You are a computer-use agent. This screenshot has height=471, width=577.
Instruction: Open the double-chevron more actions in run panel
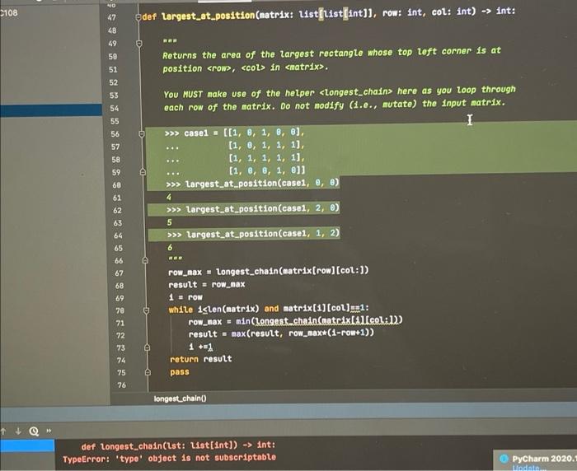(49, 431)
